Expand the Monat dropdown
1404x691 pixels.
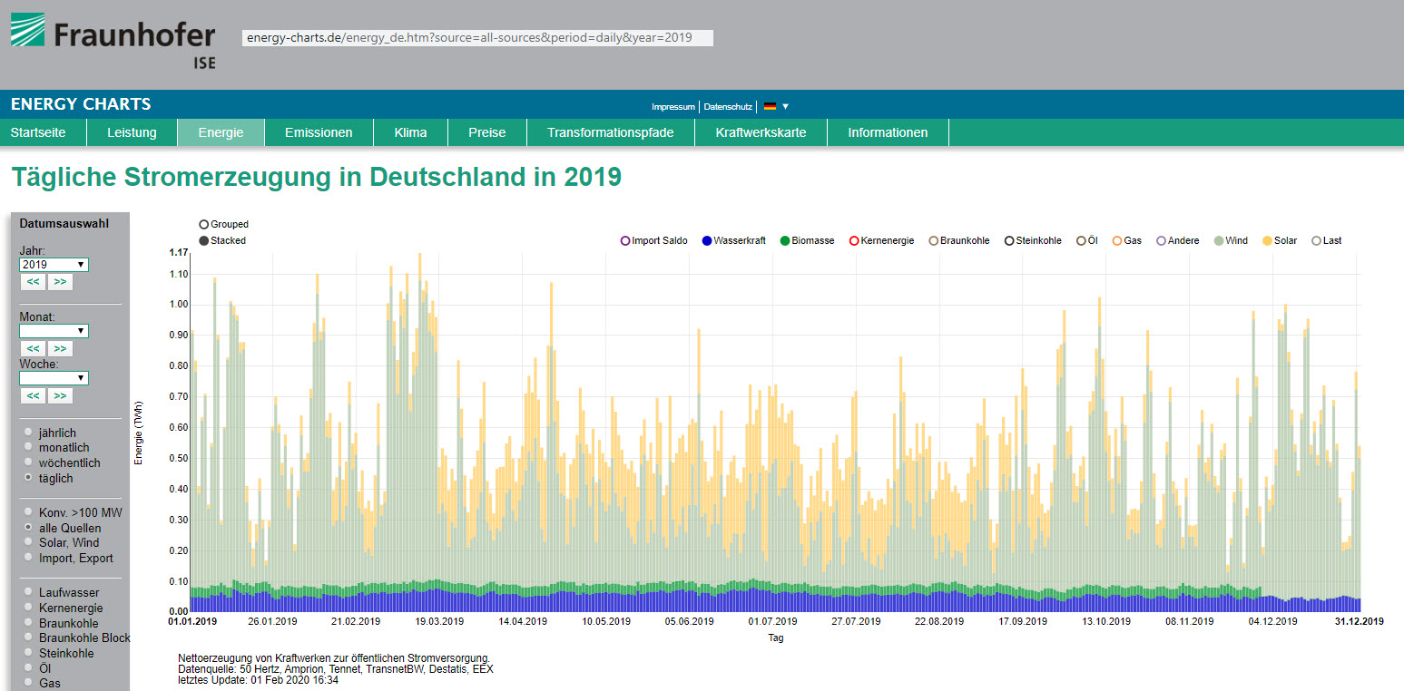(x=54, y=331)
